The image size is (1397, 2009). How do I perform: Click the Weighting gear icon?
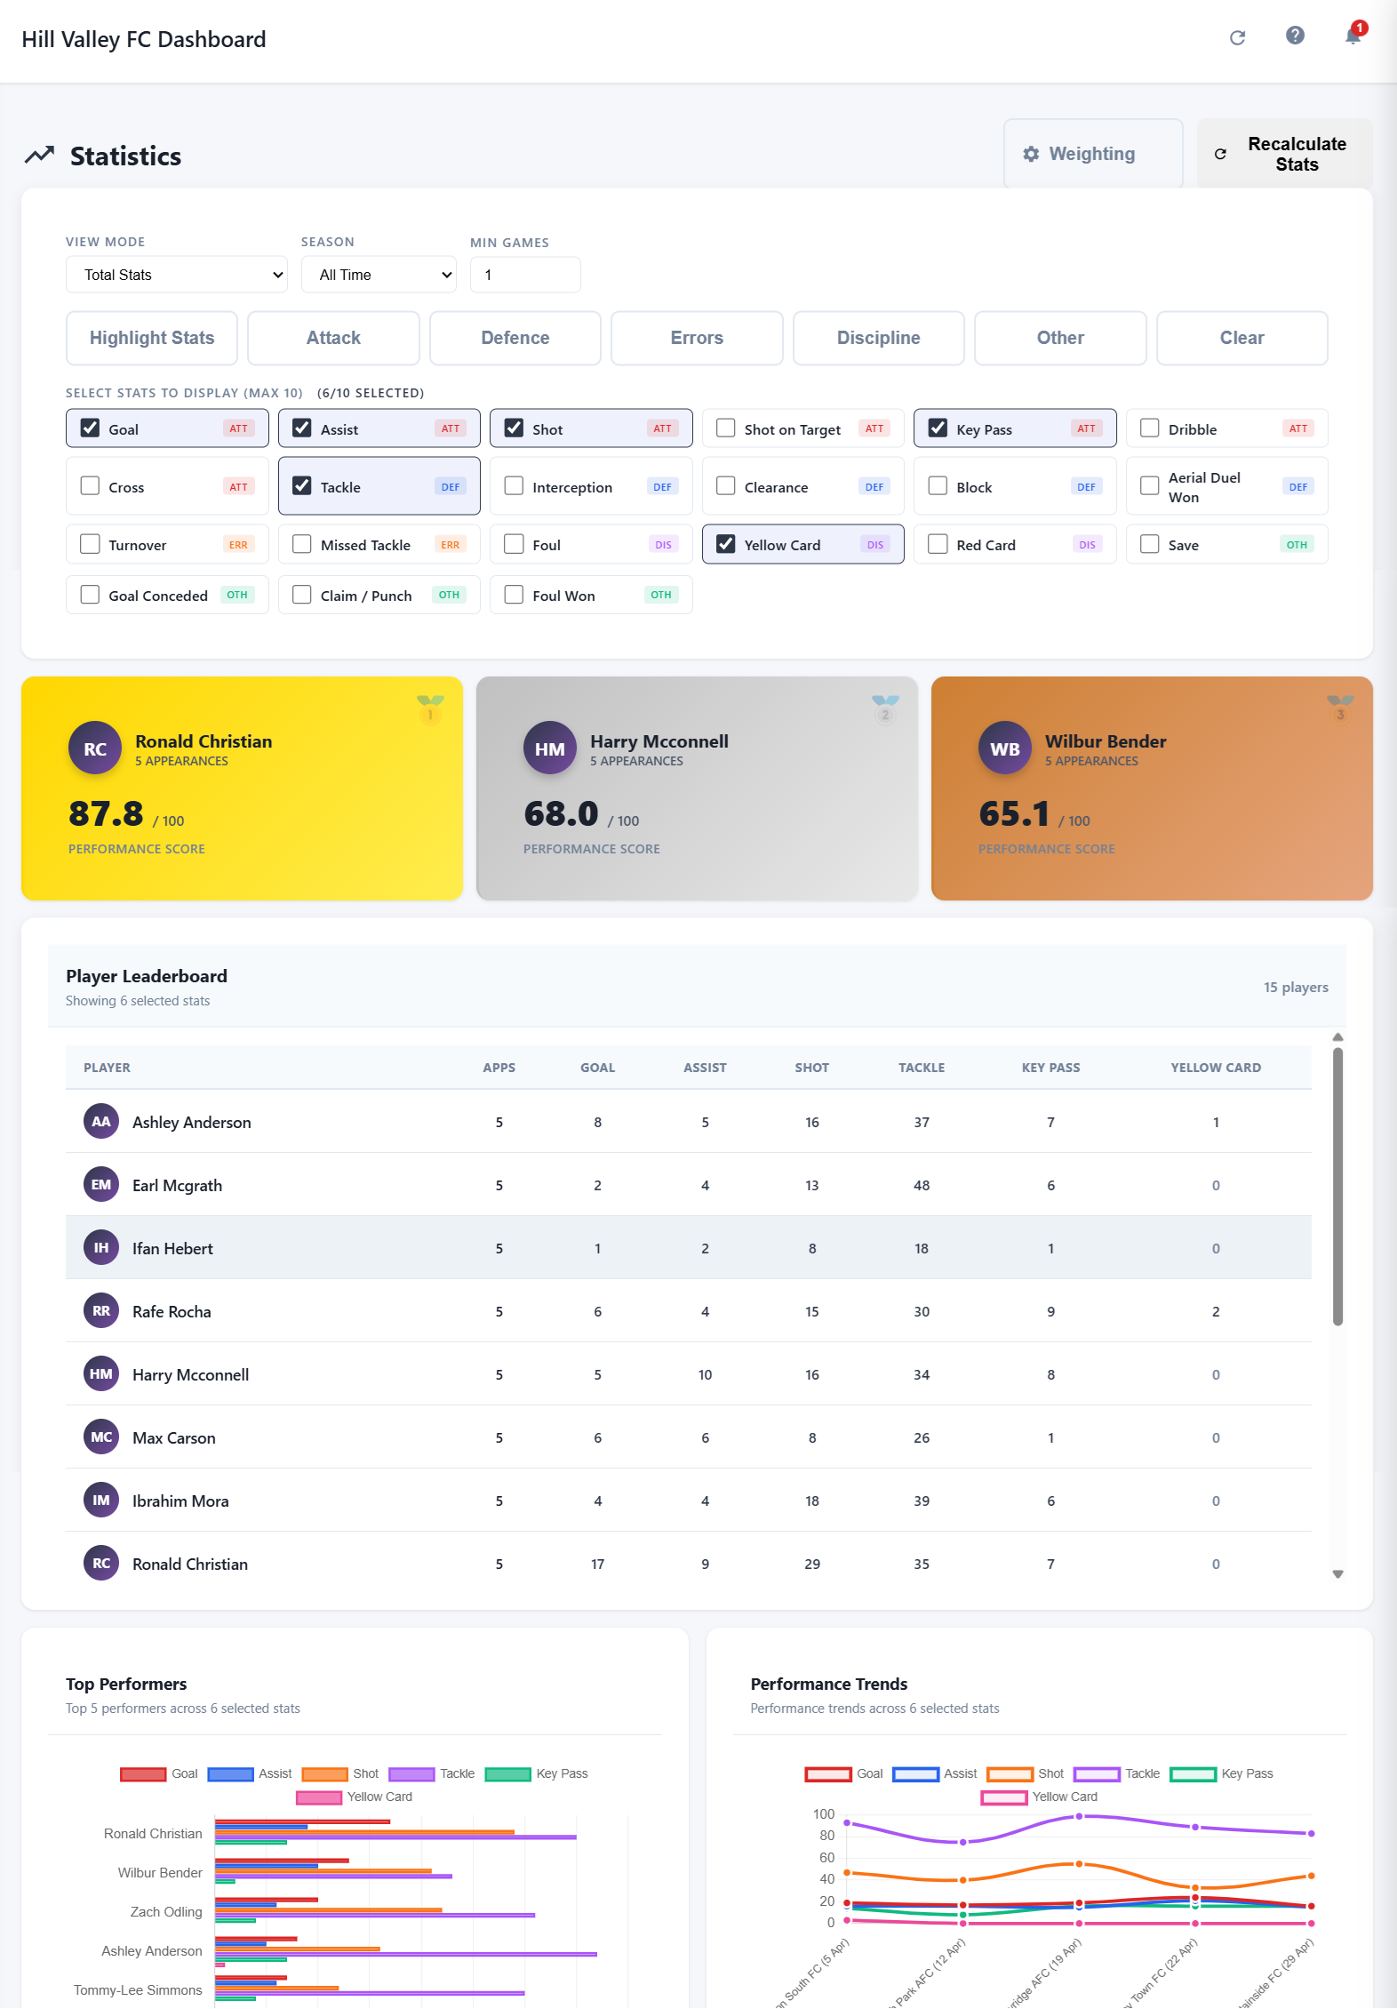click(1031, 154)
